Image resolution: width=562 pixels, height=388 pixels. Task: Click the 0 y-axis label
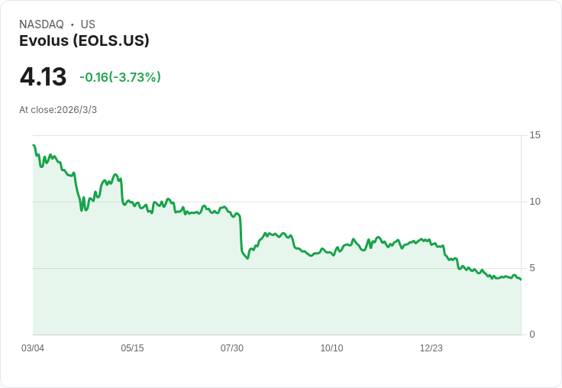click(x=532, y=335)
